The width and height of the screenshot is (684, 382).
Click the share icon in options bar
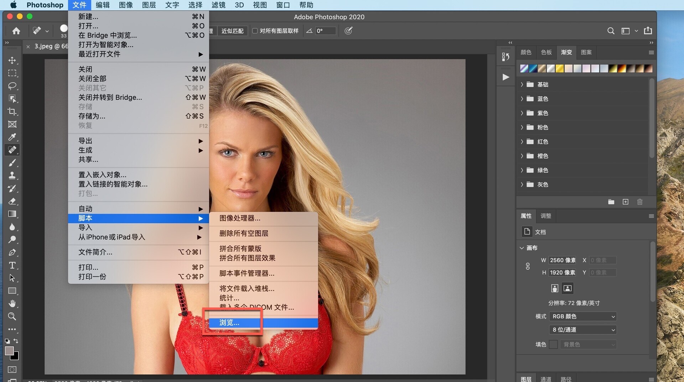(648, 31)
